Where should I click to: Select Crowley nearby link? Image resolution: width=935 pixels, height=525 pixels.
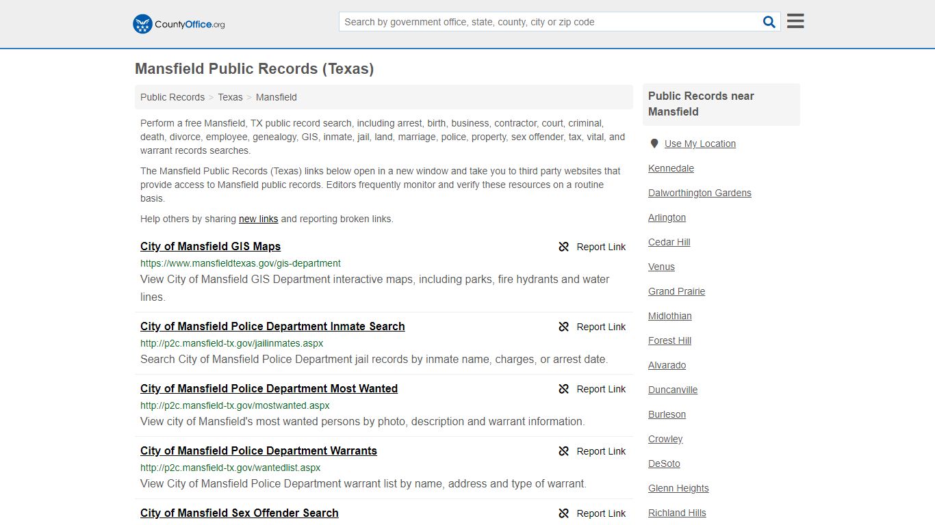[665, 439]
